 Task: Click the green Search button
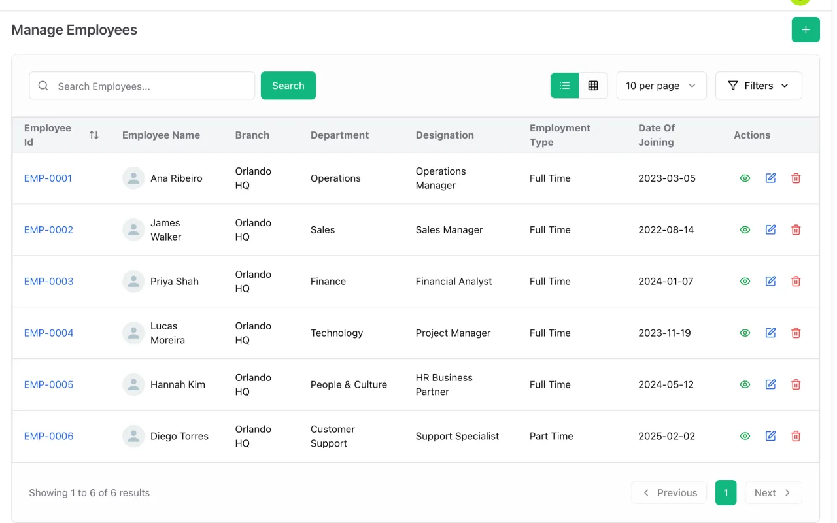pos(288,86)
